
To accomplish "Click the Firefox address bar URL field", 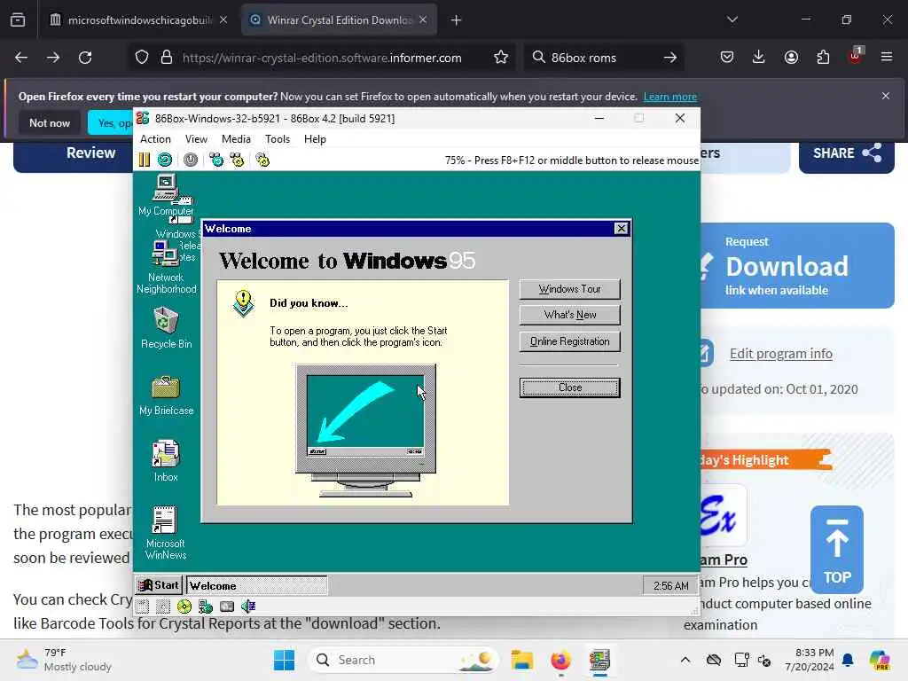I will (x=321, y=58).
